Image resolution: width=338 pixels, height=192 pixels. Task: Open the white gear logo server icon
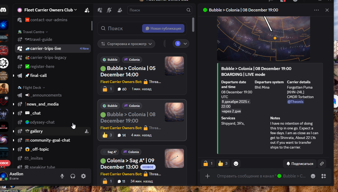coord(4,63)
